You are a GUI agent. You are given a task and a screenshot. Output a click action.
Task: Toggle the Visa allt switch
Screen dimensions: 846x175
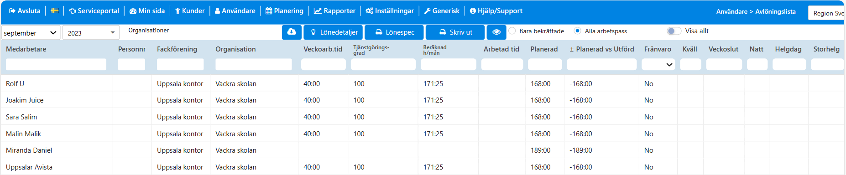674,31
